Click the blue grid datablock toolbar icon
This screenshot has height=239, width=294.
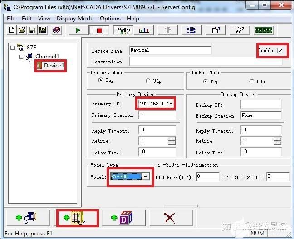191,30
